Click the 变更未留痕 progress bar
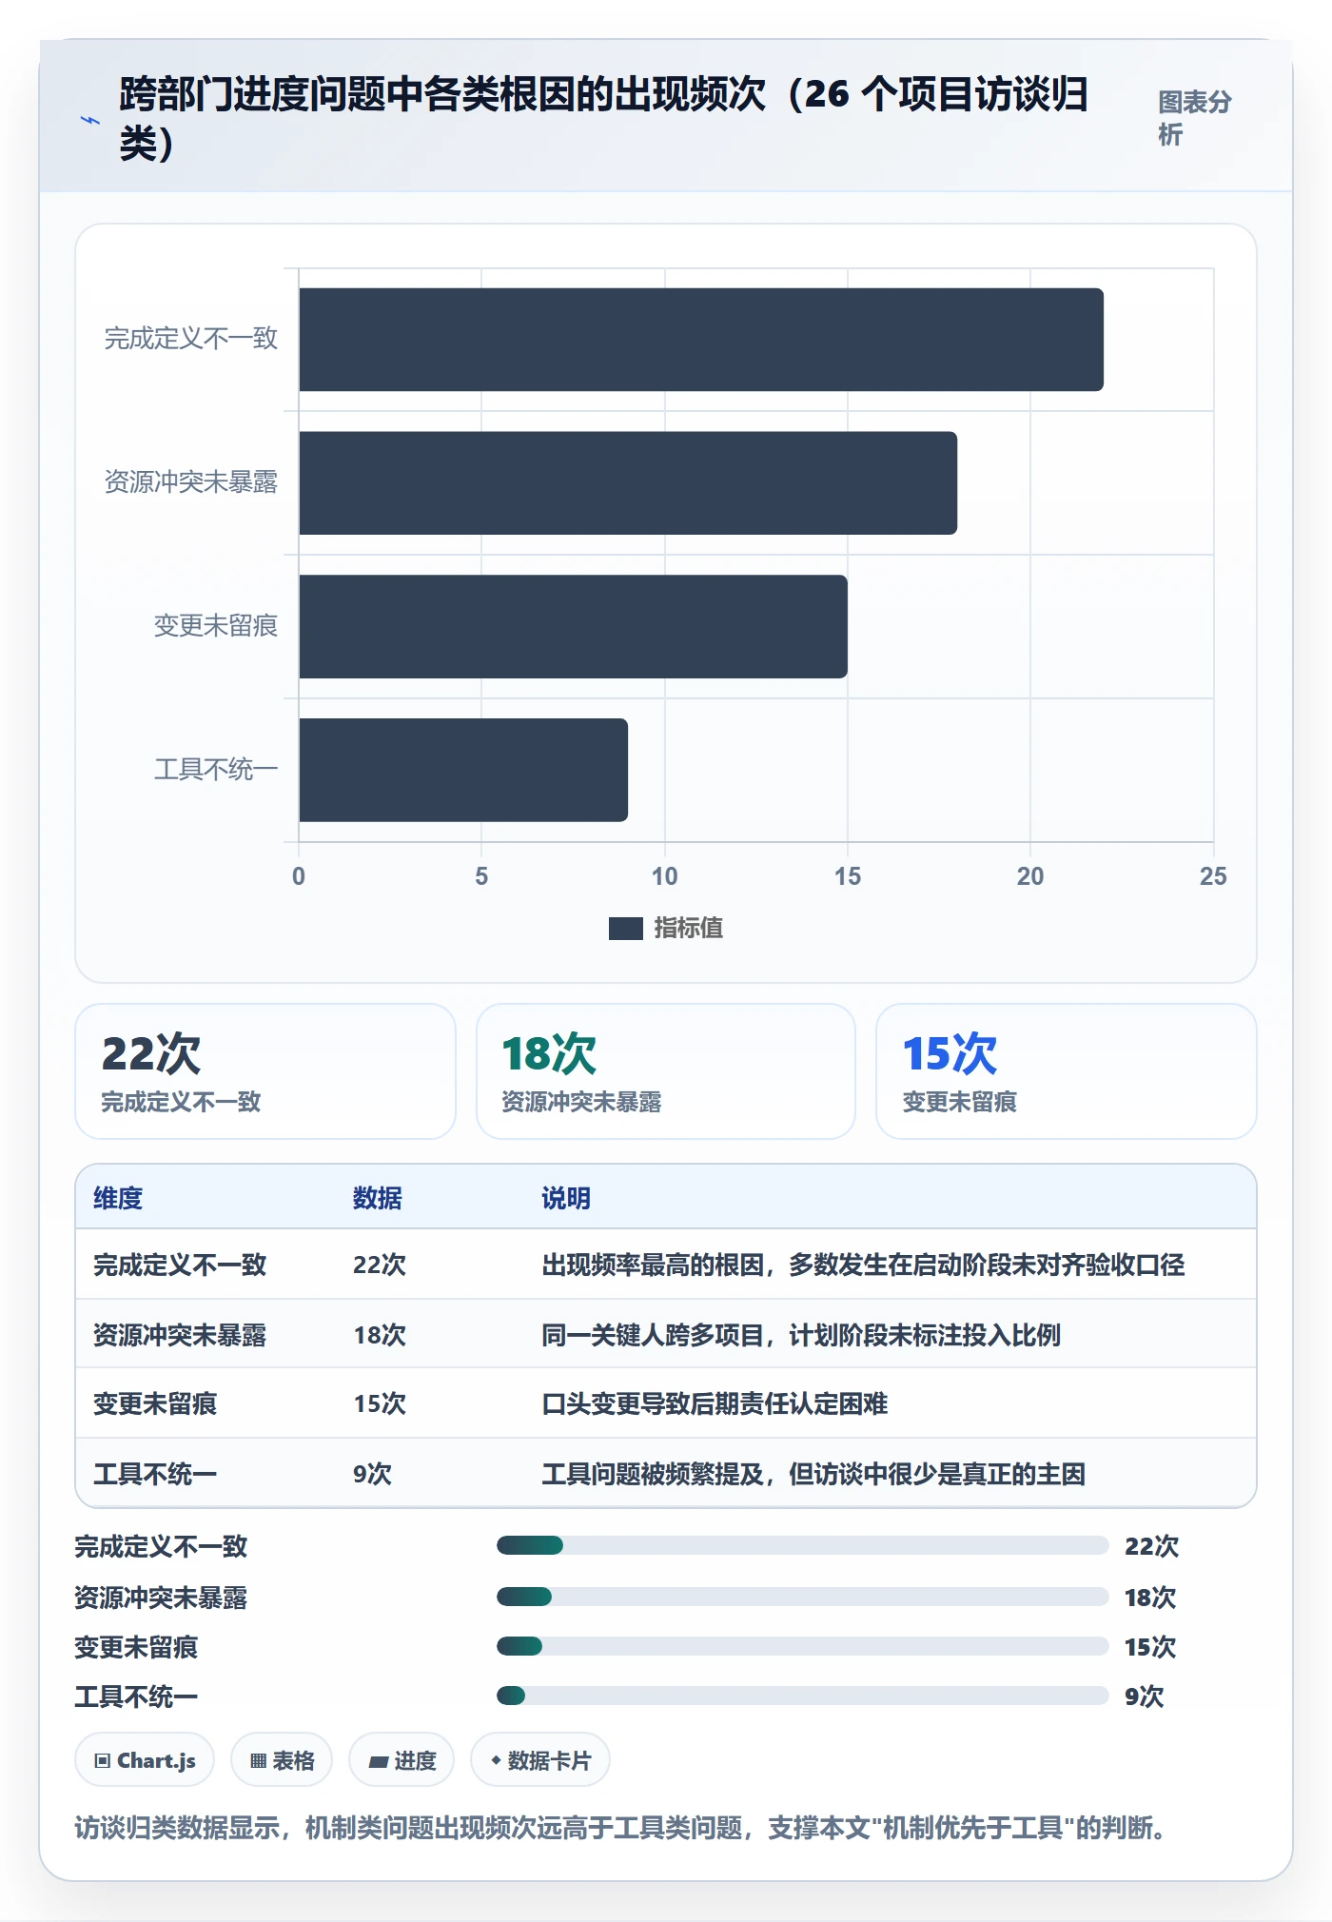This screenshot has width=1332, height=1922. point(802,1645)
